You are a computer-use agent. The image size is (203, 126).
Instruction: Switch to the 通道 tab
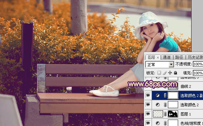pos(167,57)
